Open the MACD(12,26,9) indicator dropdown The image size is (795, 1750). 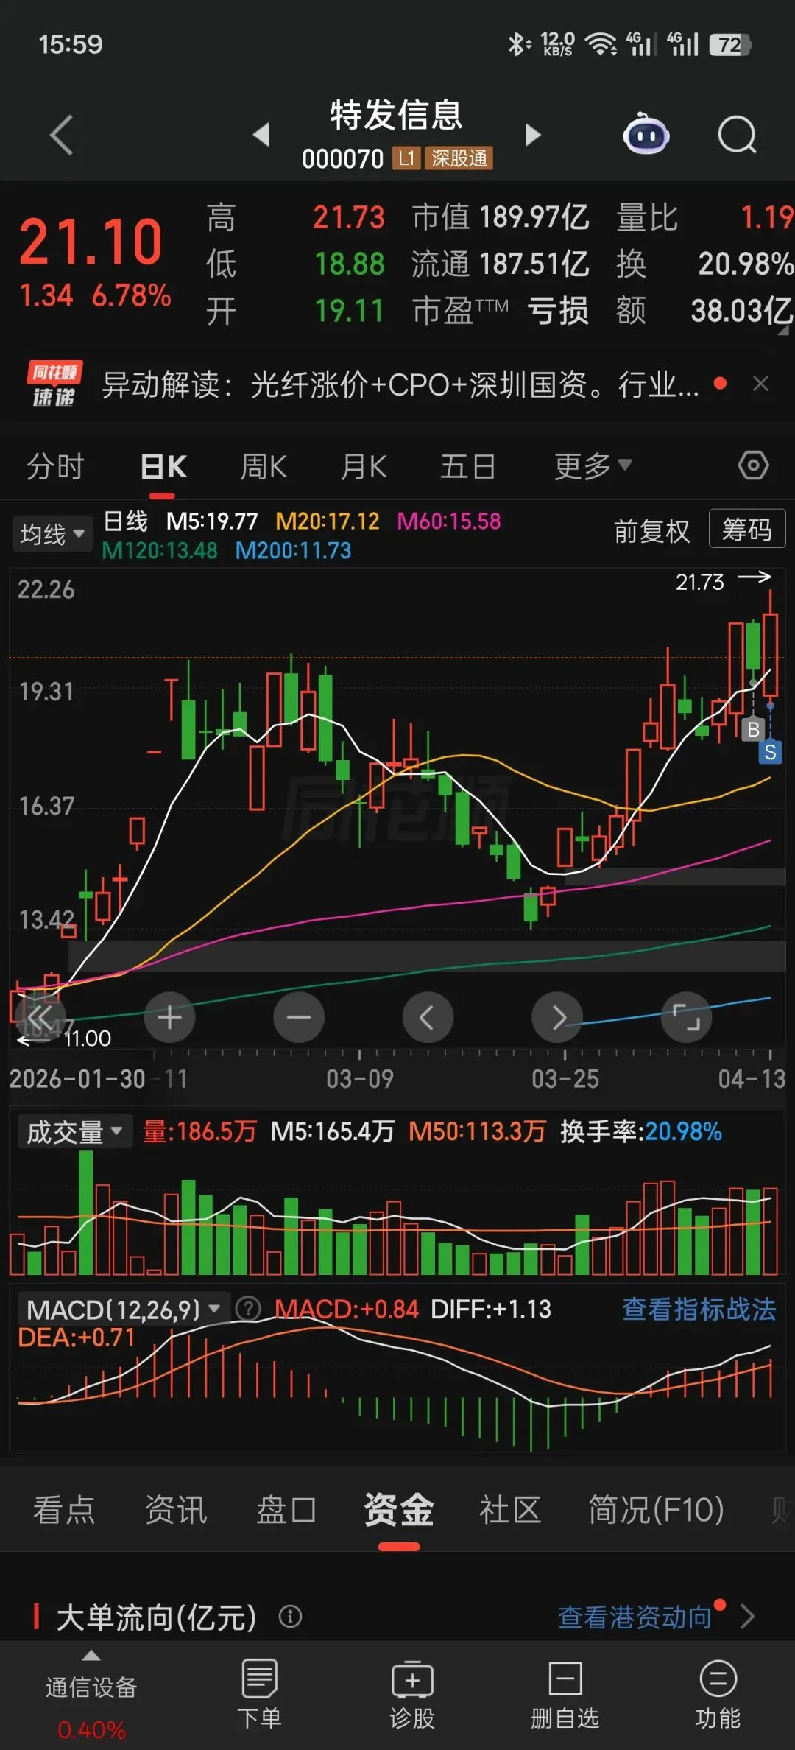pyautogui.click(x=123, y=1309)
